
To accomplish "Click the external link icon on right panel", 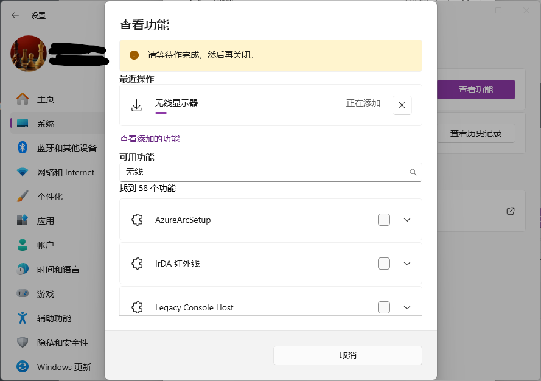I will (x=511, y=211).
